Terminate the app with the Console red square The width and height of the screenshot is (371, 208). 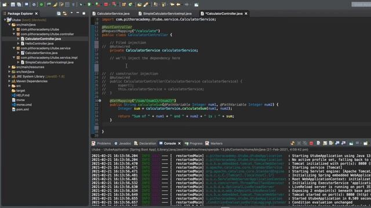[x=311, y=143]
